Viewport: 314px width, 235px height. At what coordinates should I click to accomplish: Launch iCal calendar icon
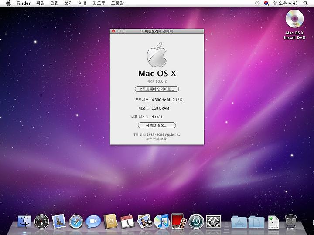(x=127, y=222)
